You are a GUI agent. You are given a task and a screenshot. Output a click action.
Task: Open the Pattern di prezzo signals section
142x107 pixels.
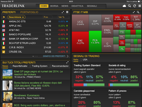pyautogui.click(x=117, y=91)
